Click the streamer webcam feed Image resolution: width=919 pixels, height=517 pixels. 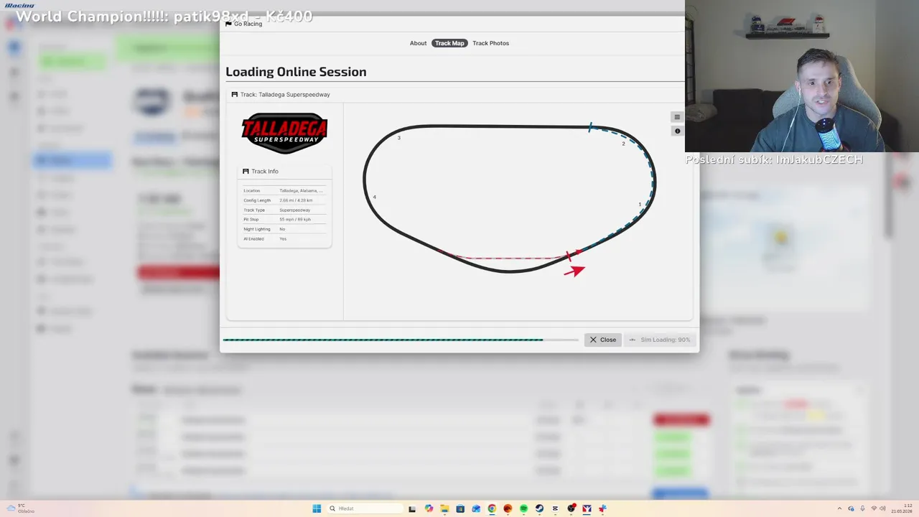point(802,75)
